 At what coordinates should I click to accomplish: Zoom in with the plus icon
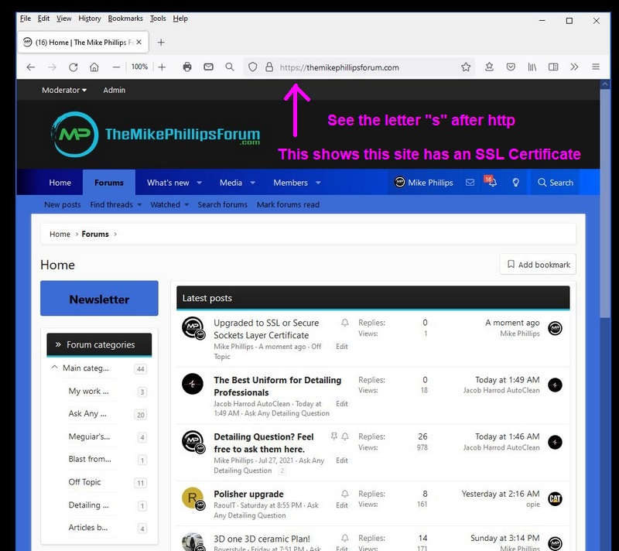162,67
